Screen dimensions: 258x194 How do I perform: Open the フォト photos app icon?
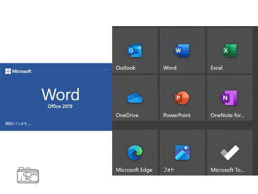pyautogui.click(x=182, y=153)
